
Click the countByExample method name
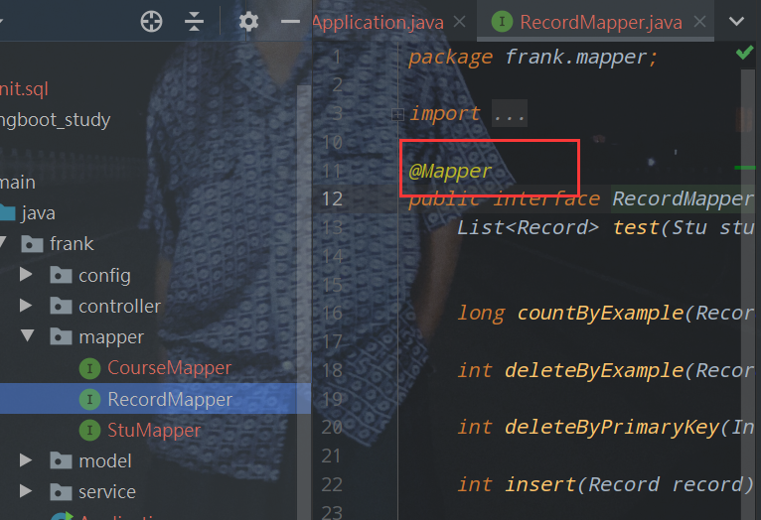600,313
